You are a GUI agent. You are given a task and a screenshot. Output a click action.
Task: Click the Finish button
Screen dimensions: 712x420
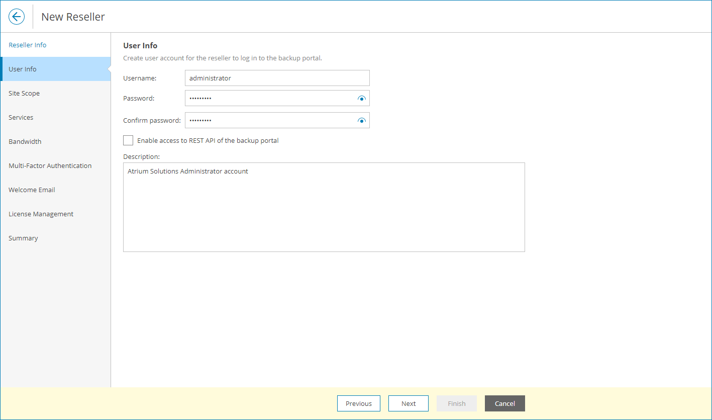456,403
